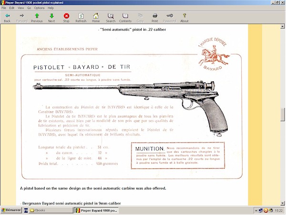Image resolution: width=286 pixels, height=215 pixels.
Task: Click 'Bergmann Bayard semi-automatic pistol in 9mm caliber' text
Action: pos(71,204)
